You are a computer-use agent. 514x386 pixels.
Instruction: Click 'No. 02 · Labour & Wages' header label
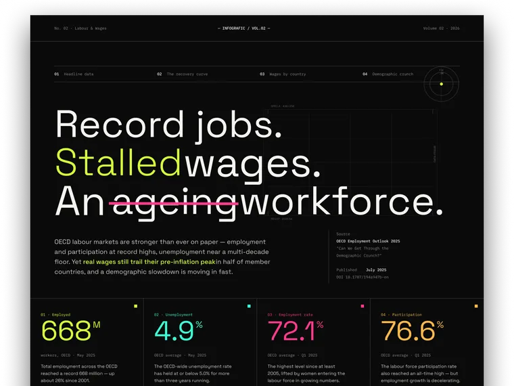coord(80,28)
